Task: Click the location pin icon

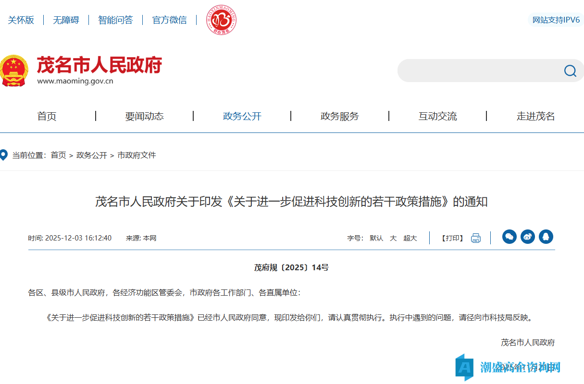Action: point(4,155)
